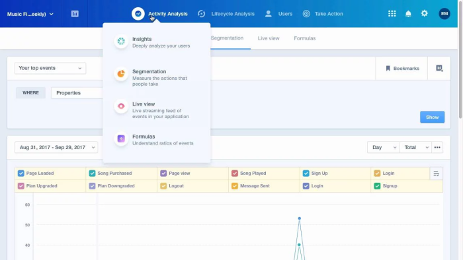Select Segmentation from the dropdown menu

coord(157,77)
